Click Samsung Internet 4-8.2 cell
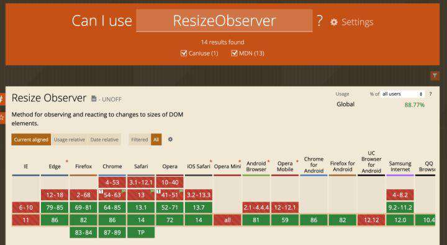This screenshot has width=447, height=245. 400,195
